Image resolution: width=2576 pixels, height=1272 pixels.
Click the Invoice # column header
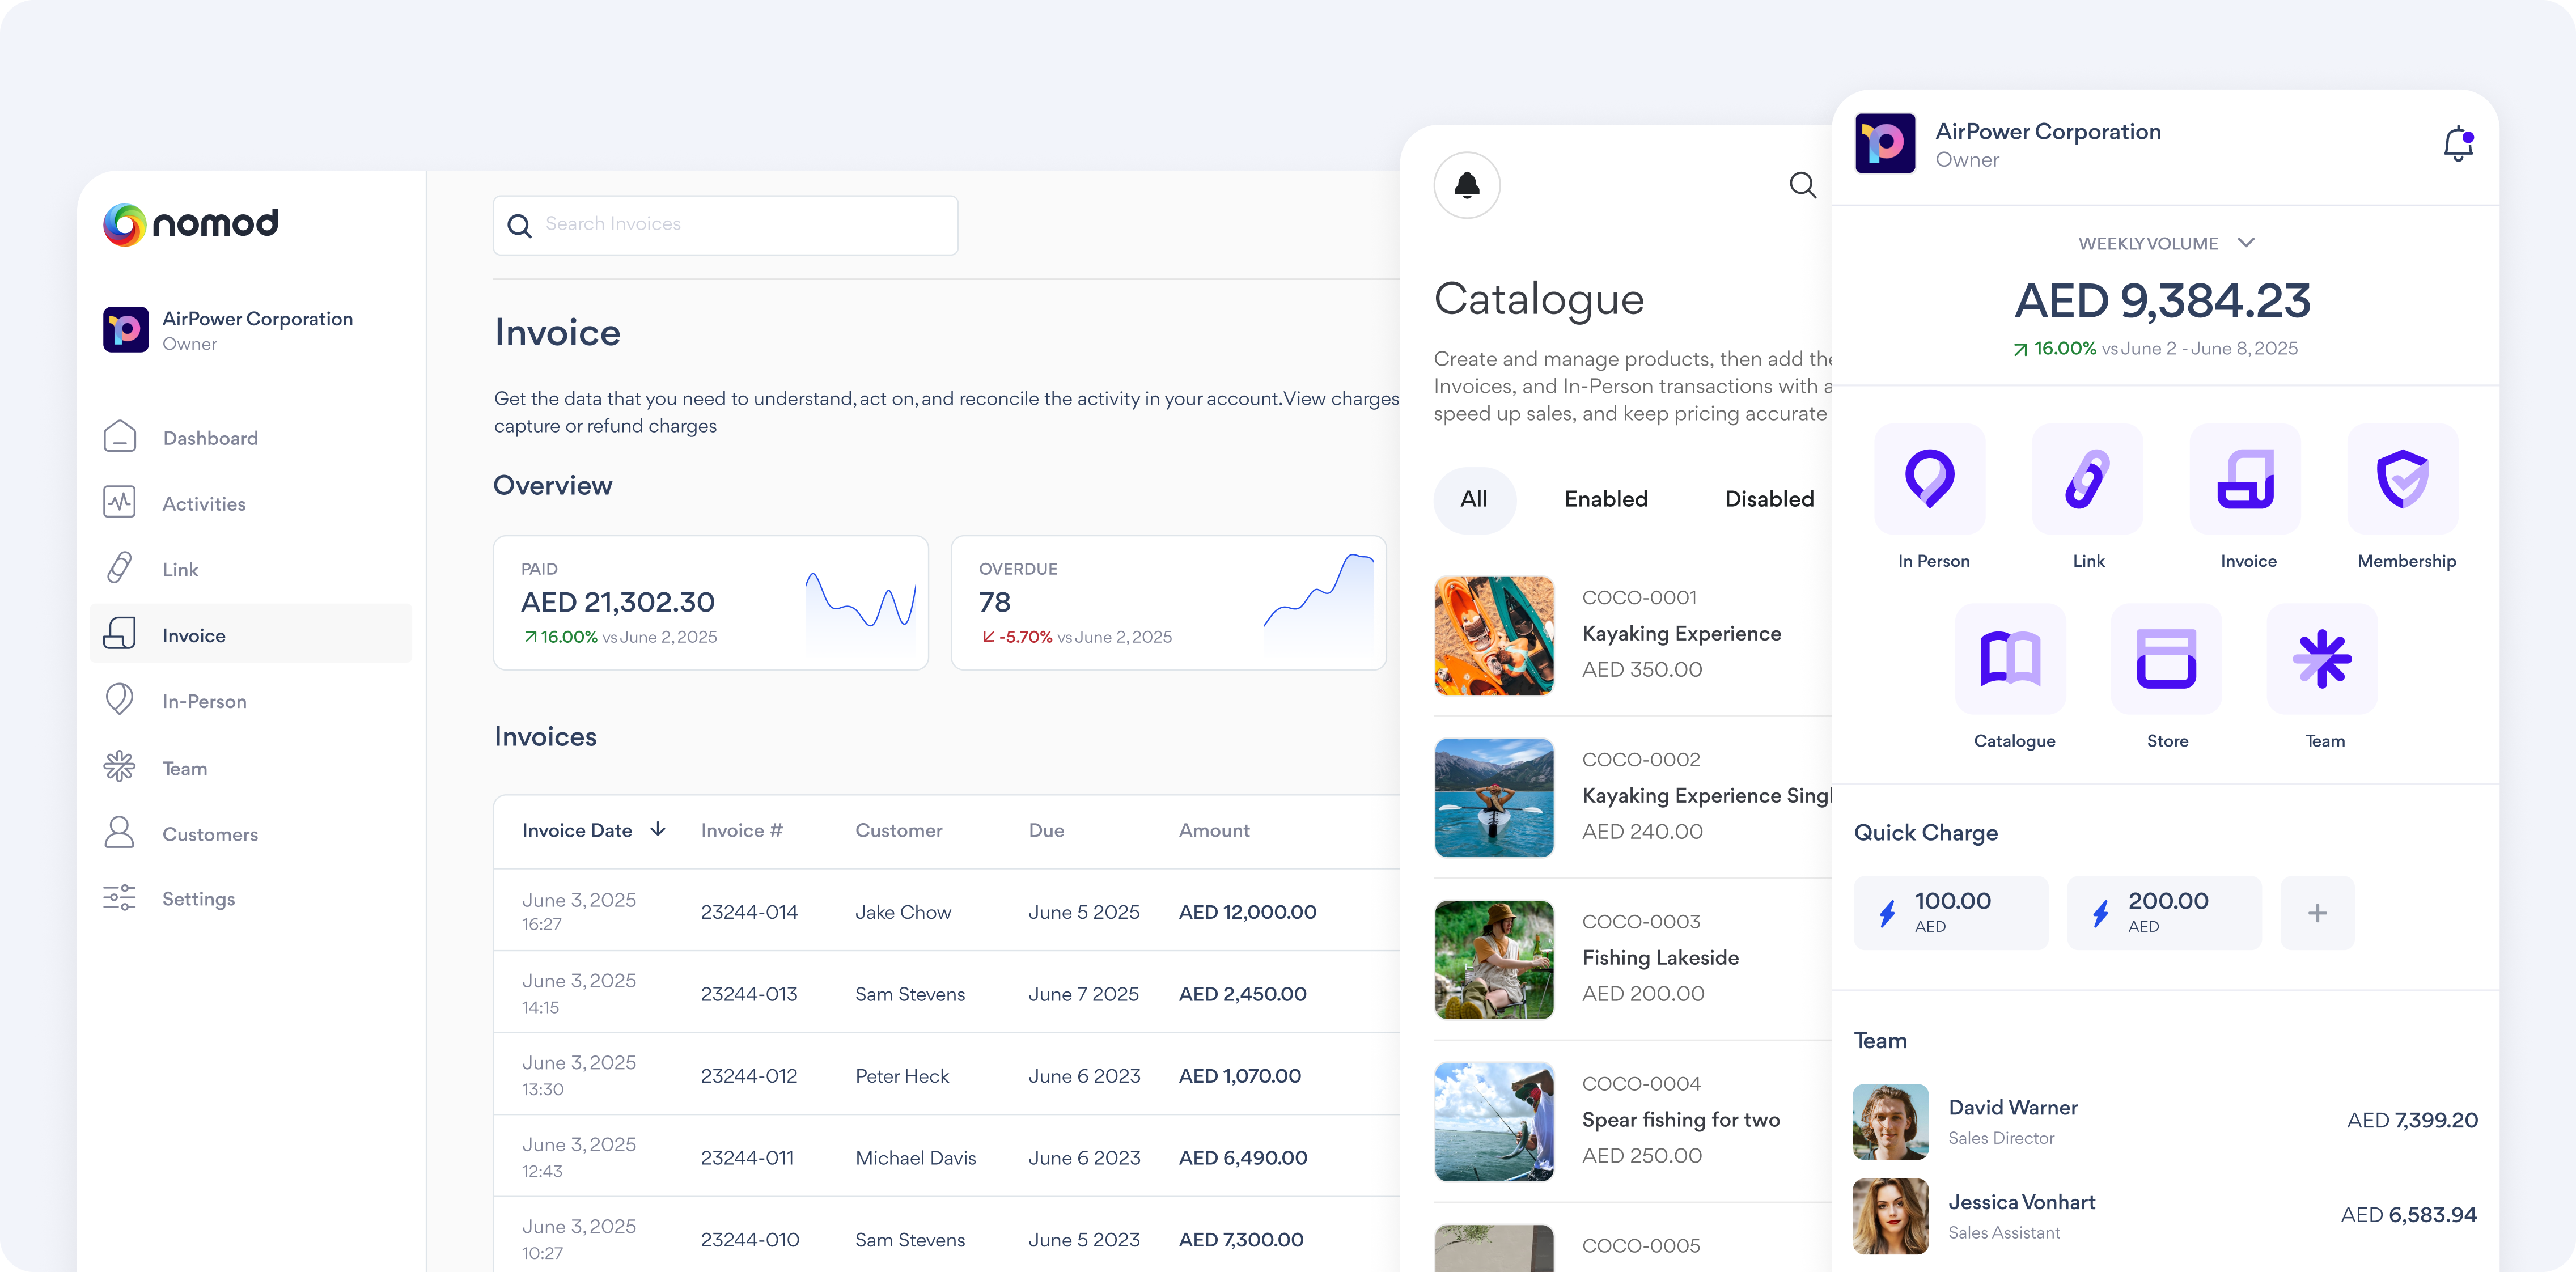tap(742, 831)
